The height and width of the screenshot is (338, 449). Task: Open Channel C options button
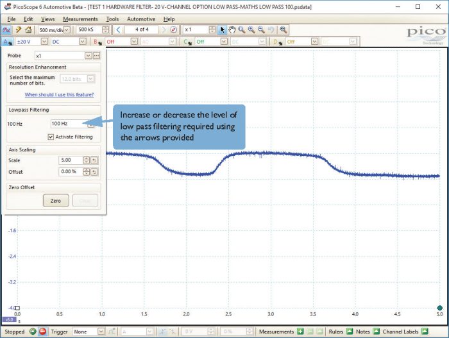[187, 42]
